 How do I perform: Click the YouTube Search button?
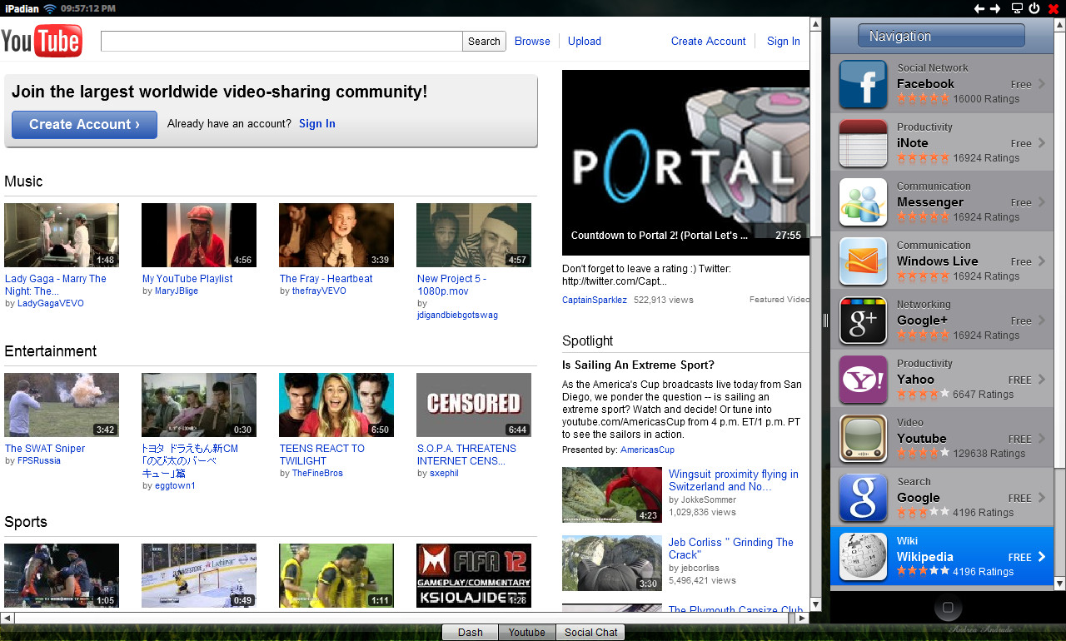pyautogui.click(x=484, y=41)
